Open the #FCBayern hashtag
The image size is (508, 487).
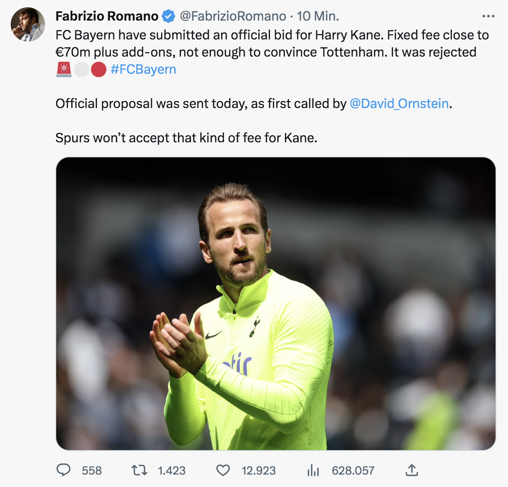pos(143,69)
